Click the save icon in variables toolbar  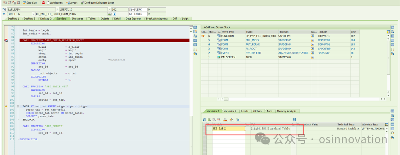pos(294,119)
